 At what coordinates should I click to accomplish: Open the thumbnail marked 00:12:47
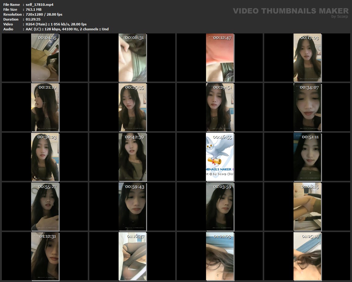click(x=220, y=58)
